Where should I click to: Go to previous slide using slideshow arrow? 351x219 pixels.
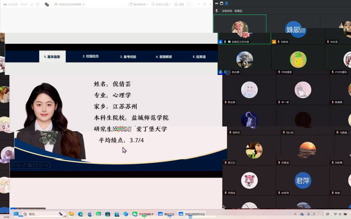point(13,165)
